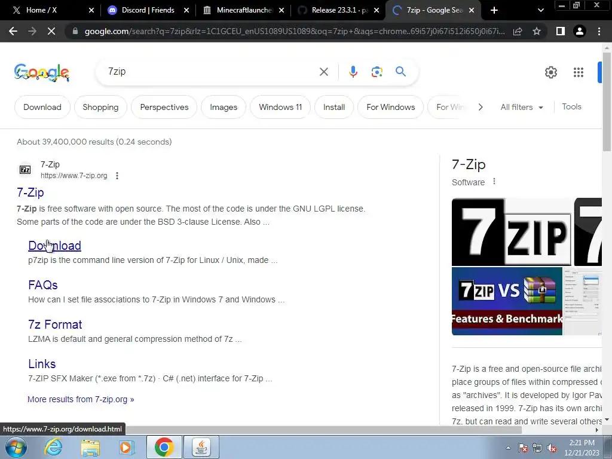The image size is (612, 459).
Task: Open options for the 7-zip.org result
Action: click(x=117, y=176)
